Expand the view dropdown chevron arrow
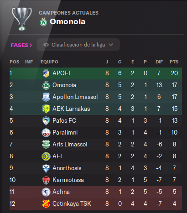 [x=111, y=45]
